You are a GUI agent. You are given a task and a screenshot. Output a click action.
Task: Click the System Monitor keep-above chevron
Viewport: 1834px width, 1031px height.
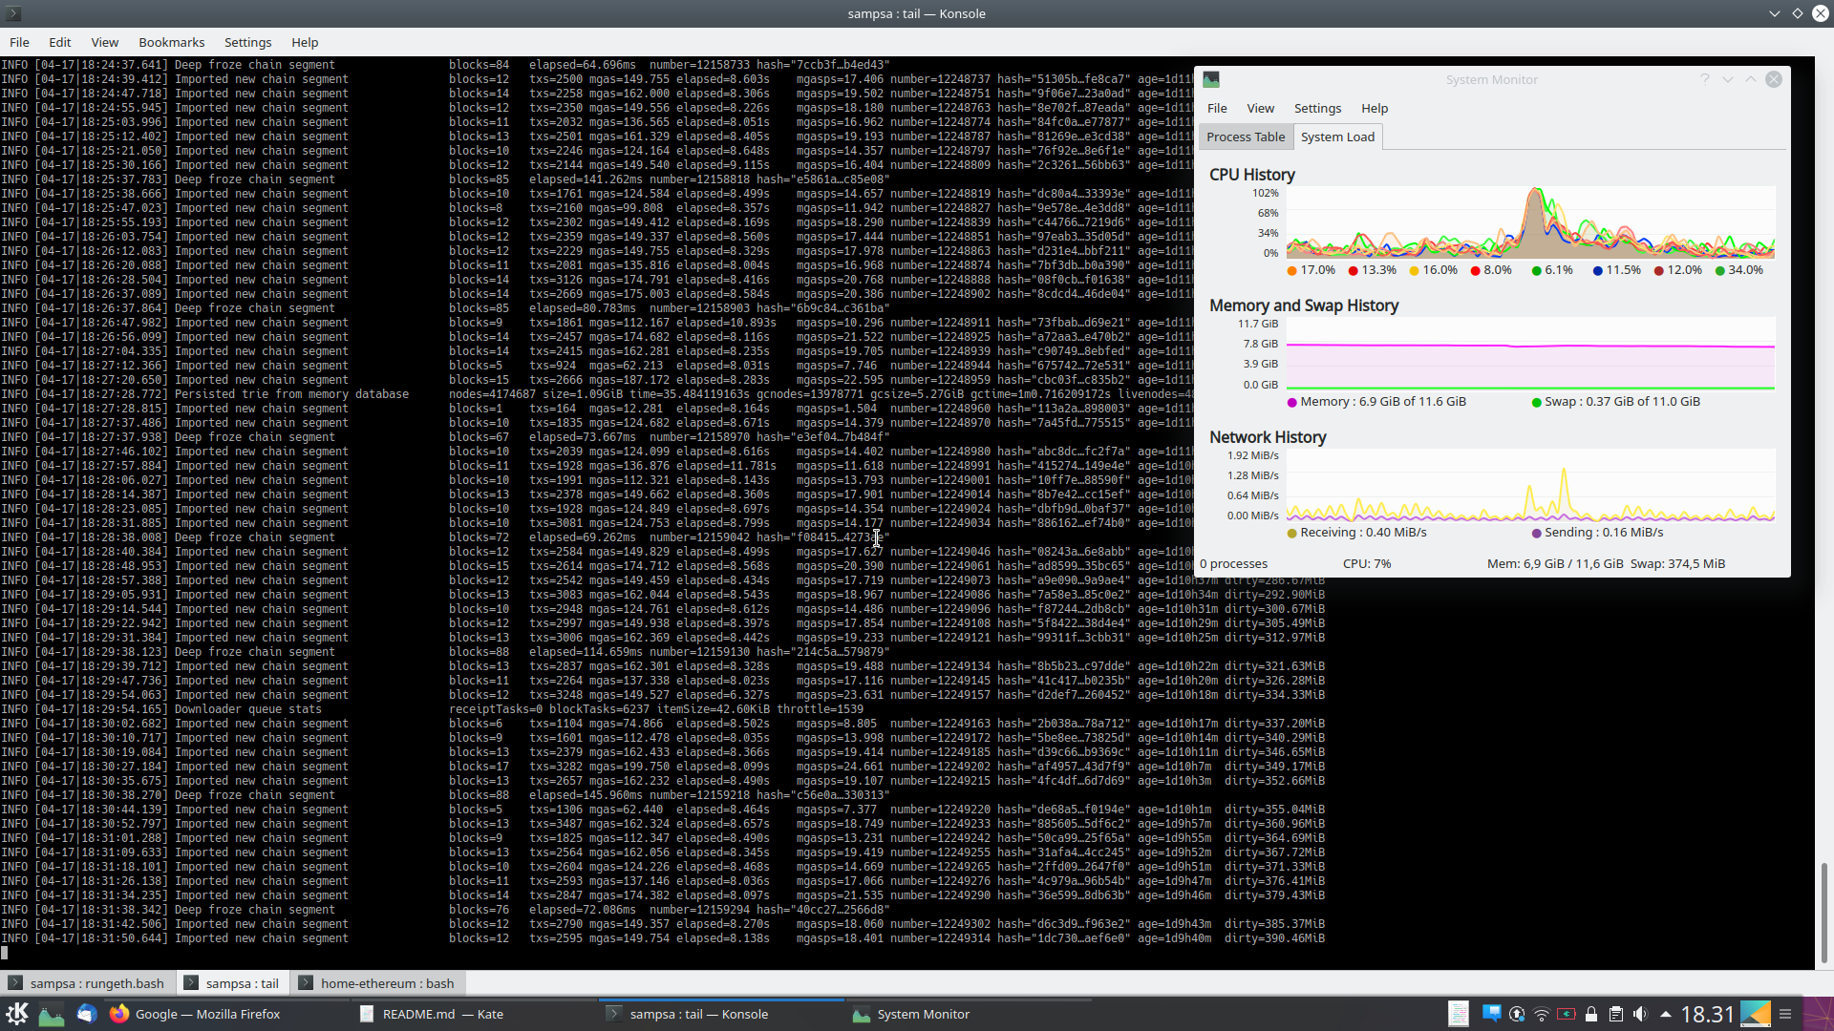coord(1750,79)
